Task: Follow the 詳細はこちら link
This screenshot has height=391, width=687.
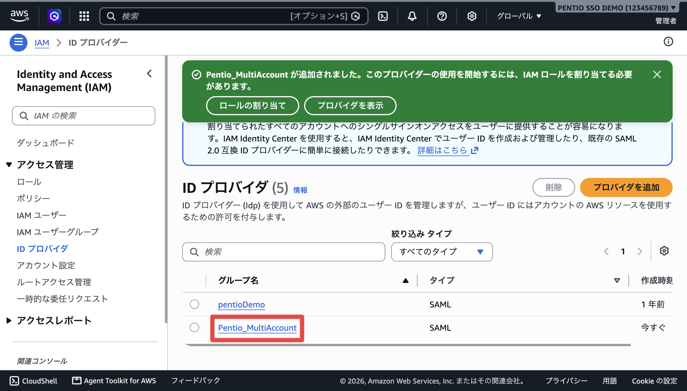Action: pos(448,150)
